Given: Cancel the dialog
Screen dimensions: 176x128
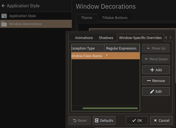Looking at the screenshot, I should click(x=161, y=120).
